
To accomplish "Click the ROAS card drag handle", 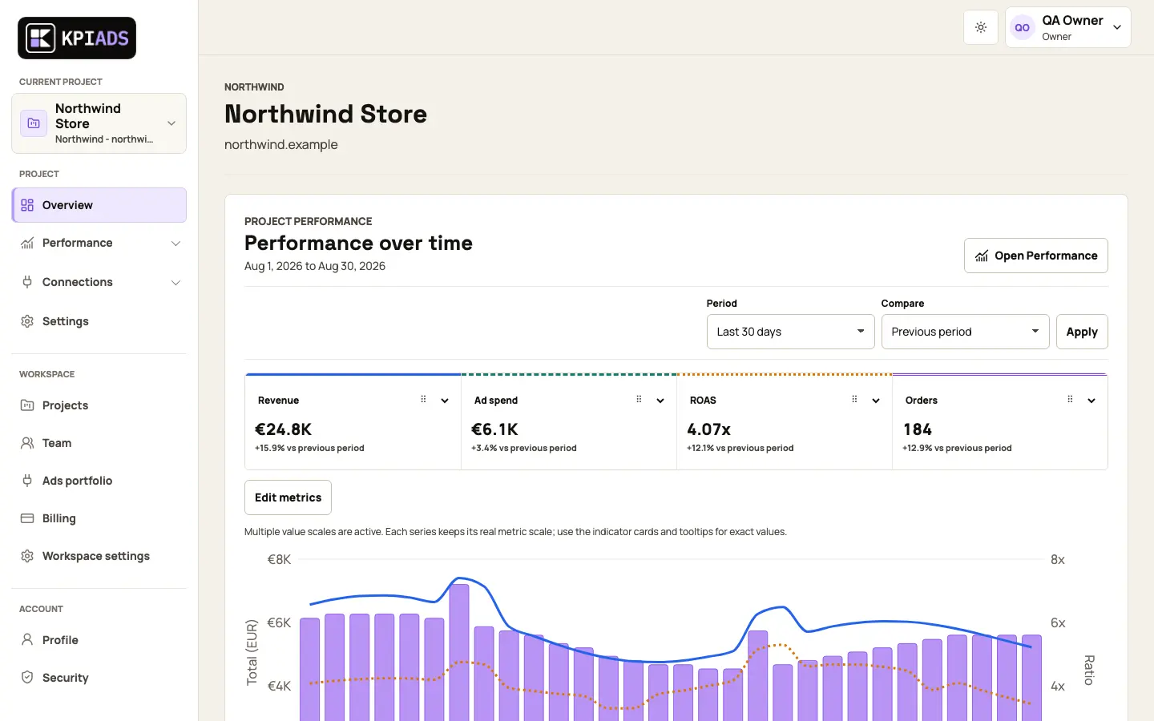I will coord(854,399).
